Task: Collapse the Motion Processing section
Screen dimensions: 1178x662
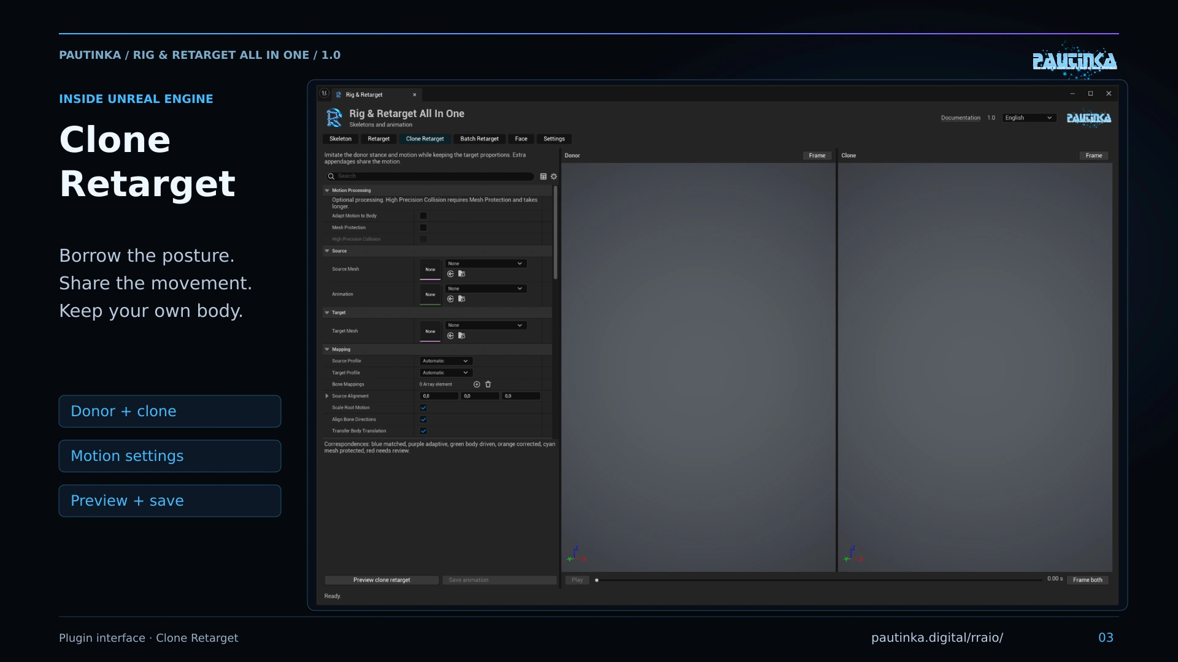Action: pos(327,191)
